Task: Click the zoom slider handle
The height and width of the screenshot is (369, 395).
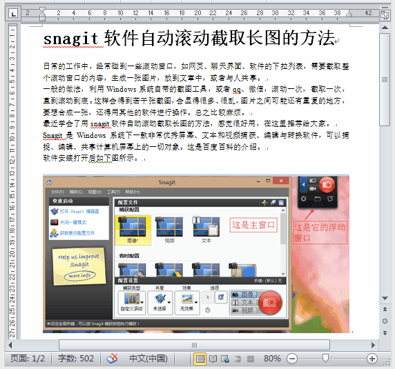Action: (x=325, y=359)
